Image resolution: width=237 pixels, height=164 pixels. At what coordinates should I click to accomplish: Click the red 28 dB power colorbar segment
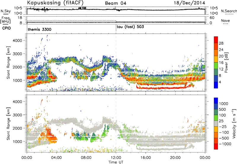pos(216,40)
